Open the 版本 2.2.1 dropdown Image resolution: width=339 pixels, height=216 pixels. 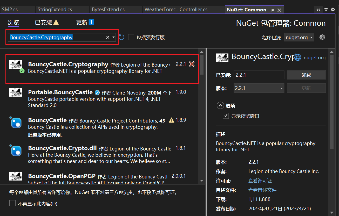259,88
